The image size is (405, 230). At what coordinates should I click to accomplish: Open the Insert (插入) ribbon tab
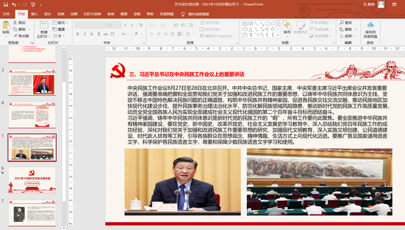pyautogui.click(x=34, y=14)
